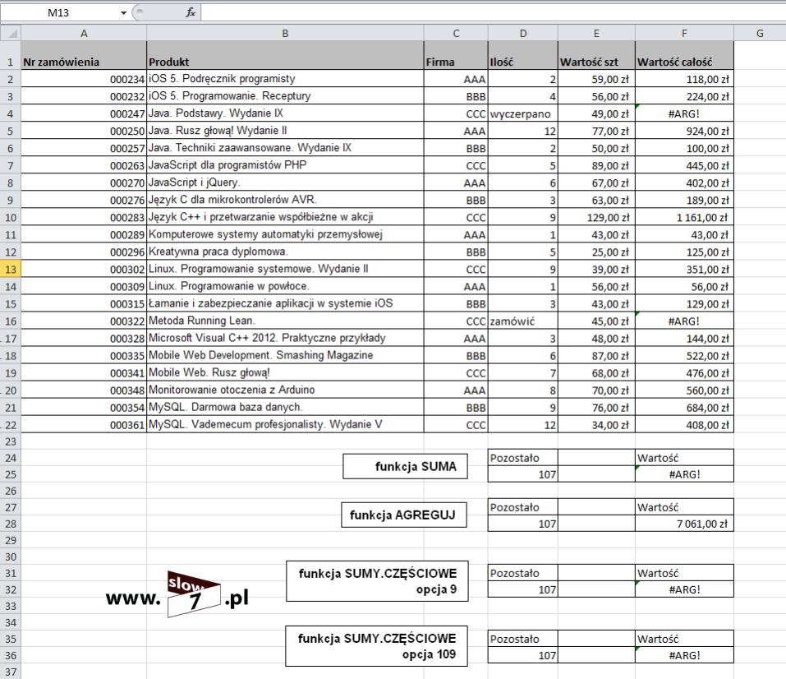This screenshot has height=679, width=786.
Task: Select column G header
Action: (760, 34)
